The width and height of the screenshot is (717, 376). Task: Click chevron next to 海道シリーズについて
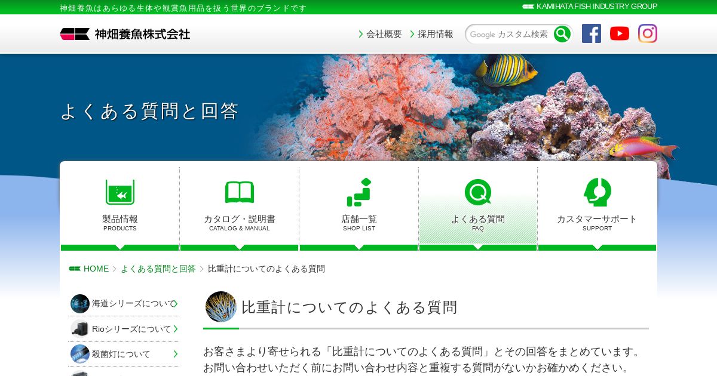click(x=175, y=304)
